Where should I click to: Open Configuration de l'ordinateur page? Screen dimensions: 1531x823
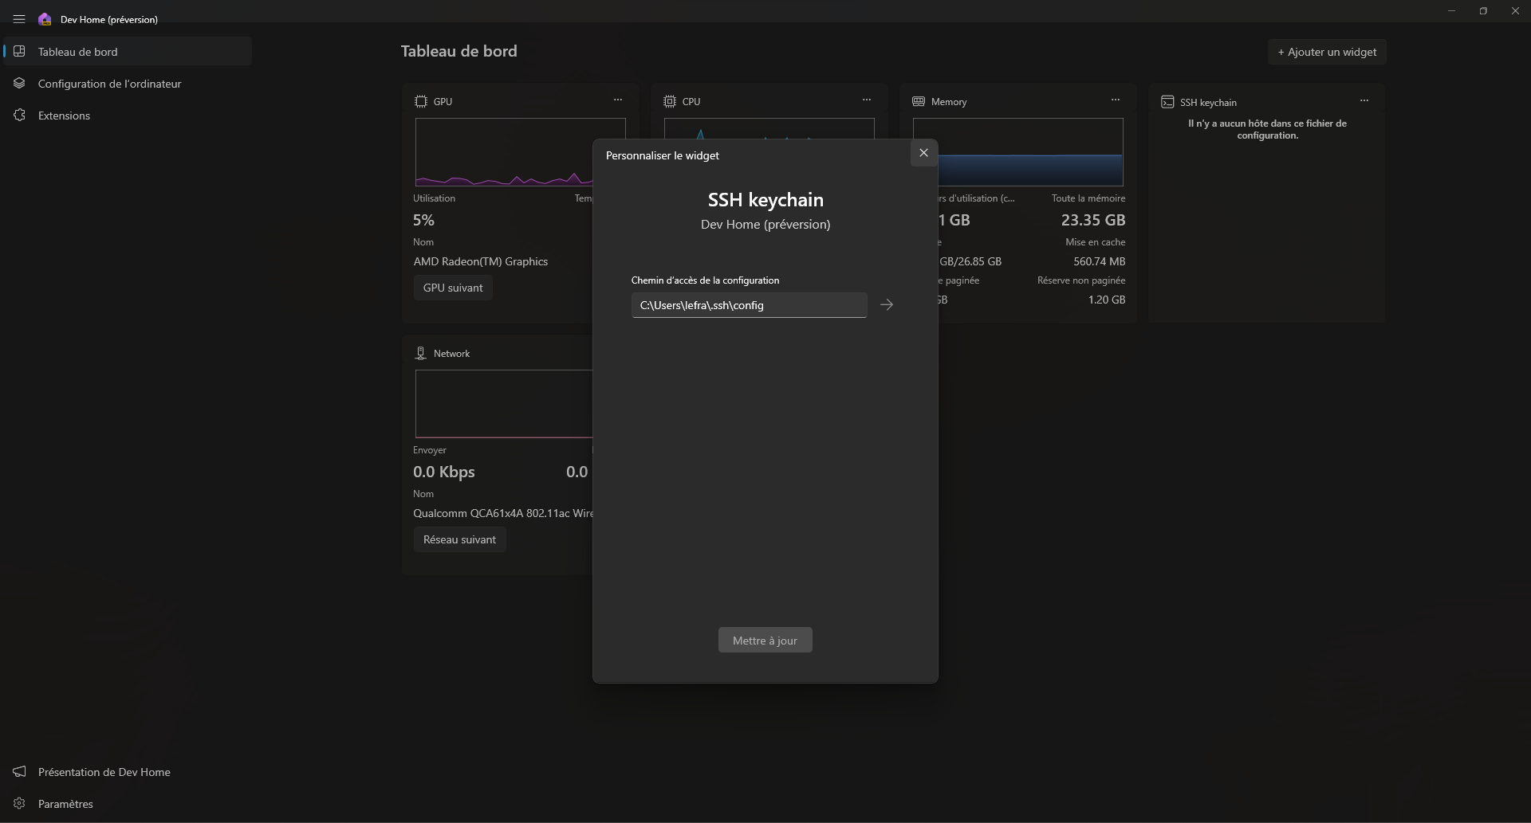tap(109, 84)
